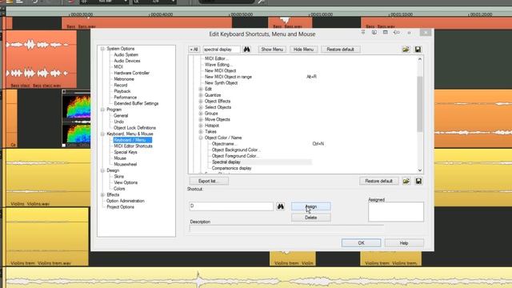Select Audio System in the options tree
This screenshot has height=288, width=512.
tap(126, 55)
